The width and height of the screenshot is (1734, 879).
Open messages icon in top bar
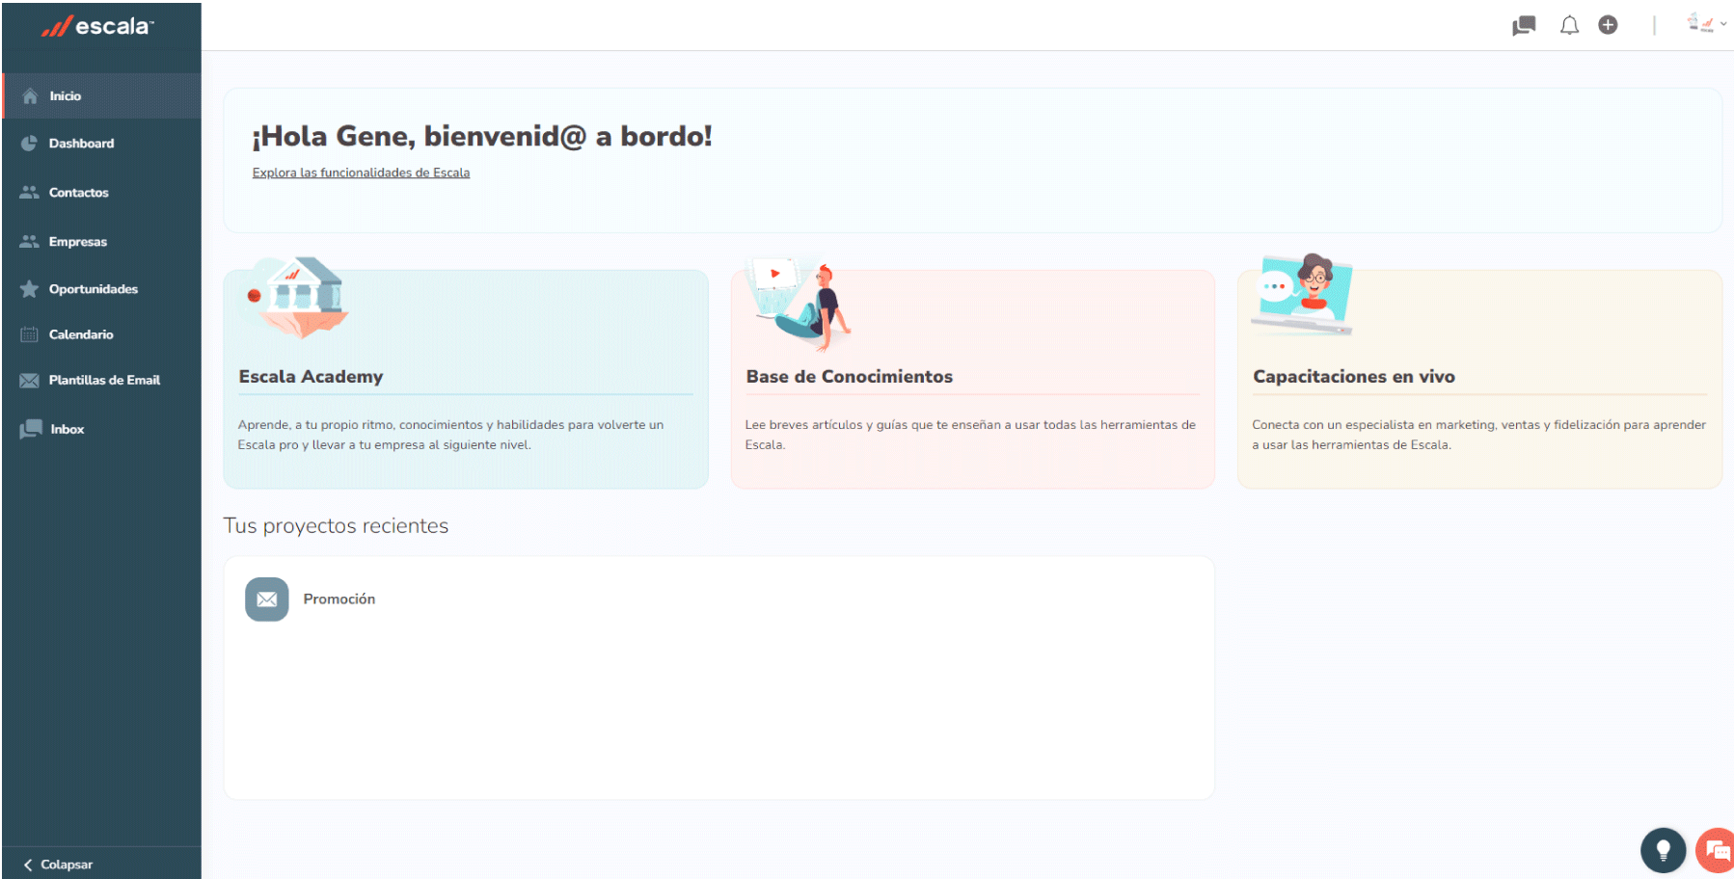click(1524, 25)
